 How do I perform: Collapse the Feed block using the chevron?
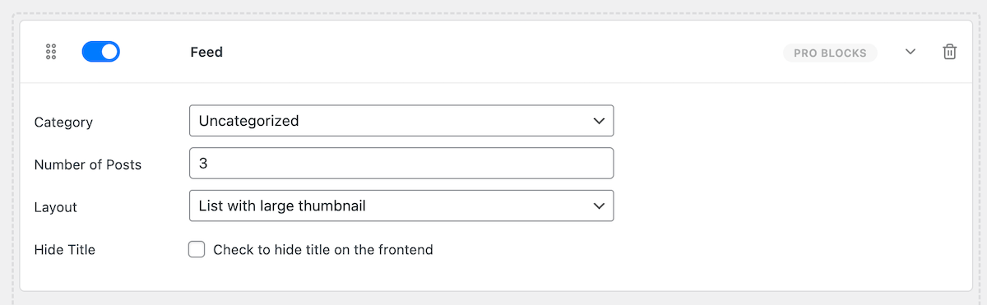click(x=911, y=52)
